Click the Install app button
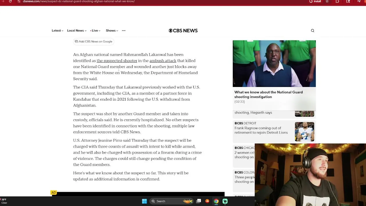The height and width of the screenshot is (206, 366). [x=315, y=1]
